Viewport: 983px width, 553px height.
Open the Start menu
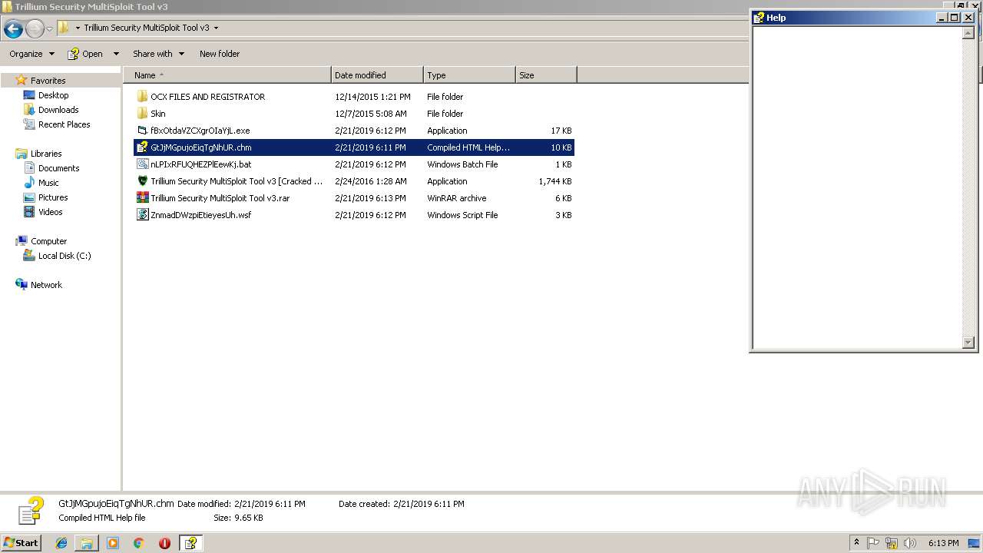(21, 543)
